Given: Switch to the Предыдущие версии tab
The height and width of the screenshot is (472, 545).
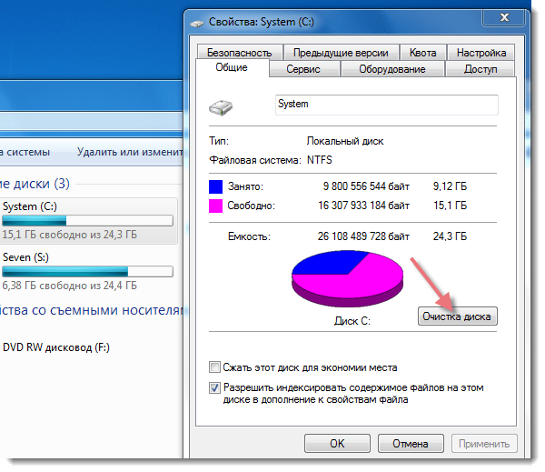Looking at the screenshot, I should 341,53.
